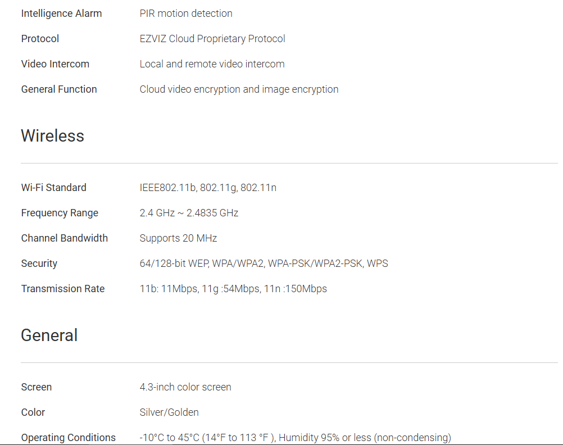
Task: Click Cloud video encryption and image encryption
Action: [x=239, y=89]
